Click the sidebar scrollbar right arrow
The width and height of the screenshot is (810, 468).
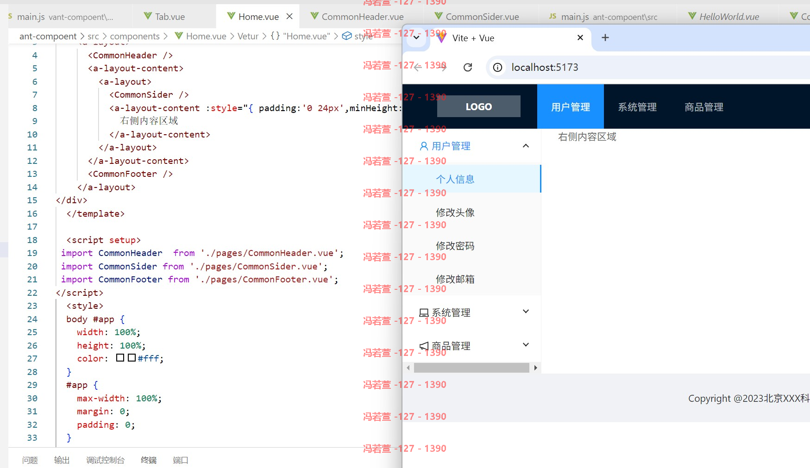(535, 368)
